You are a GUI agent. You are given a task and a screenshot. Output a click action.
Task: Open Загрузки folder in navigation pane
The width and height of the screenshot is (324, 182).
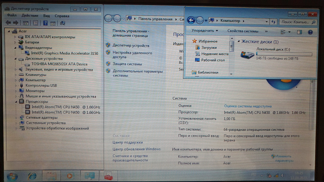click(209, 48)
